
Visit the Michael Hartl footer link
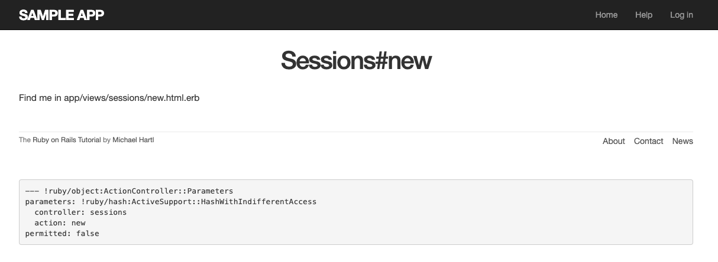(133, 140)
